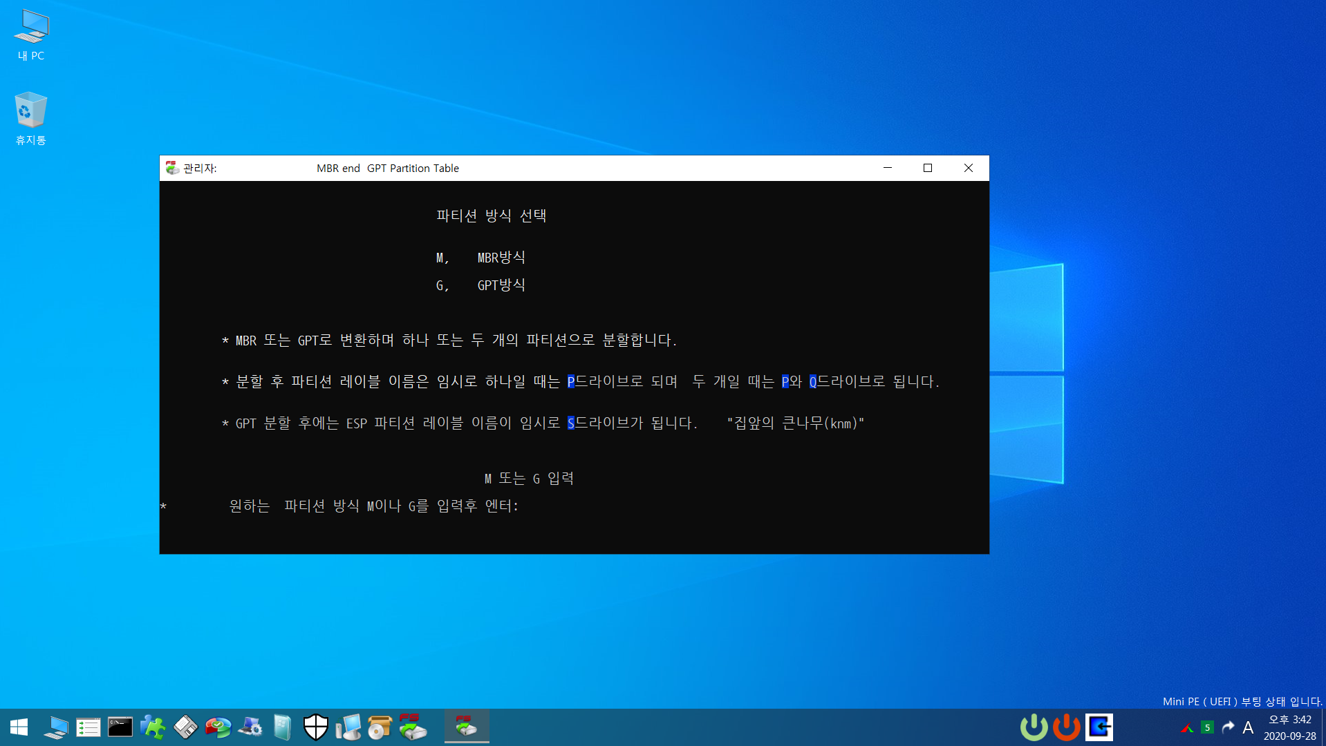Close the partition table console window
1326x746 pixels.
point(969,168)
